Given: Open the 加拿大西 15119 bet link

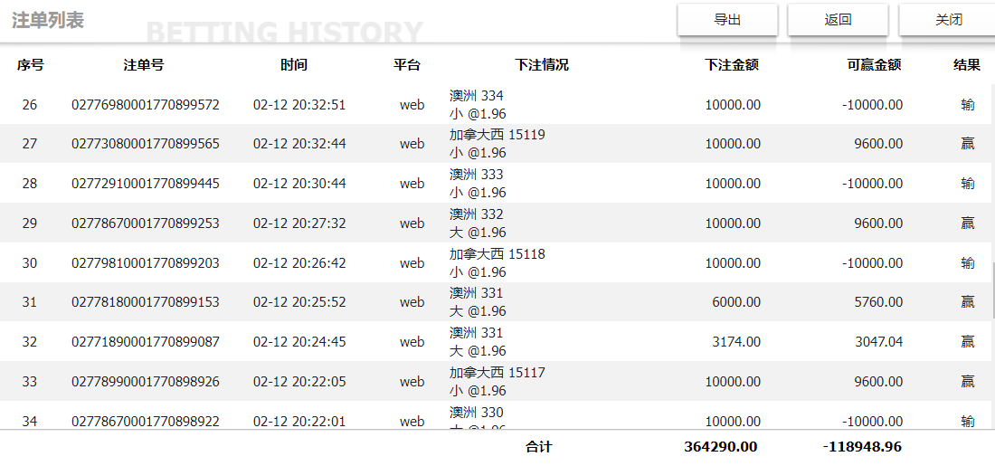Looking at the screenshot, I should click(x=497, y=135).
